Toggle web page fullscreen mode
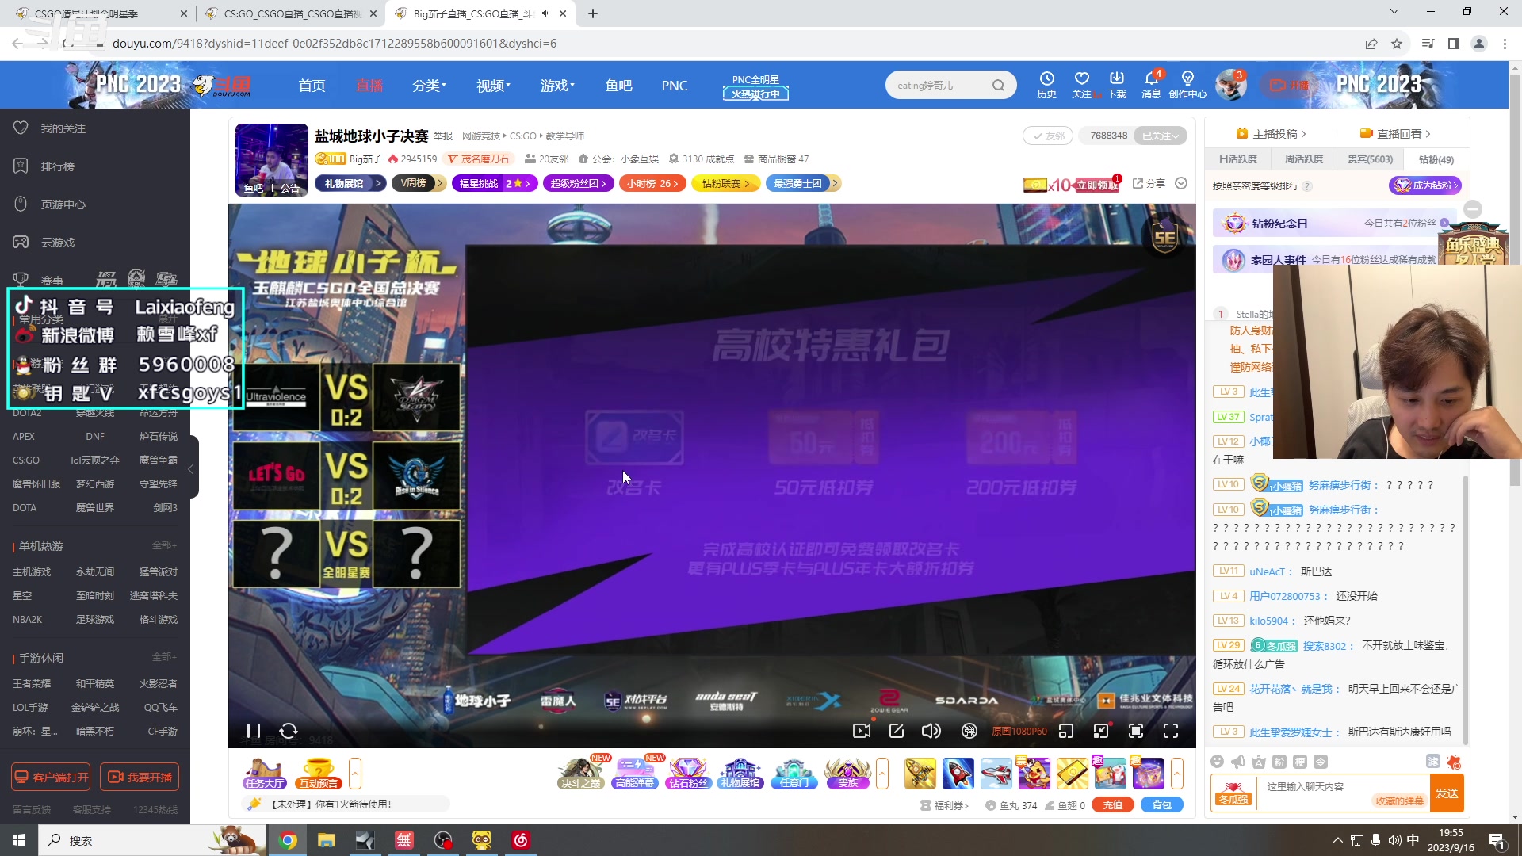 [1136, 731]
